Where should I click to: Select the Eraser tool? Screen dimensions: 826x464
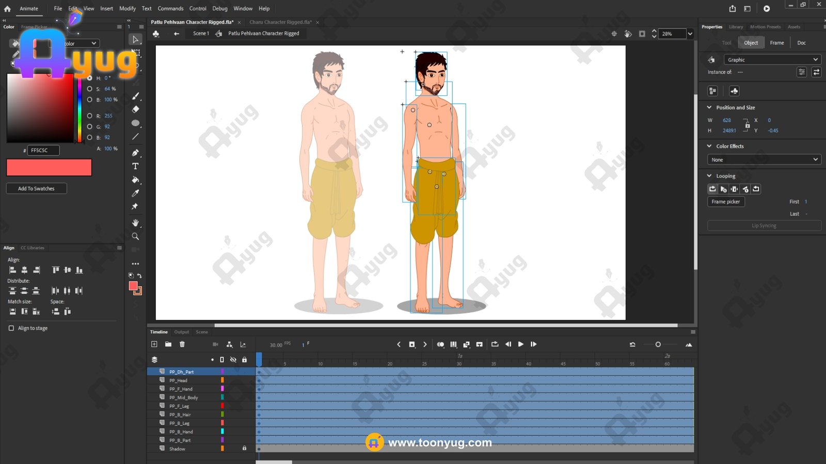point(135,109)
